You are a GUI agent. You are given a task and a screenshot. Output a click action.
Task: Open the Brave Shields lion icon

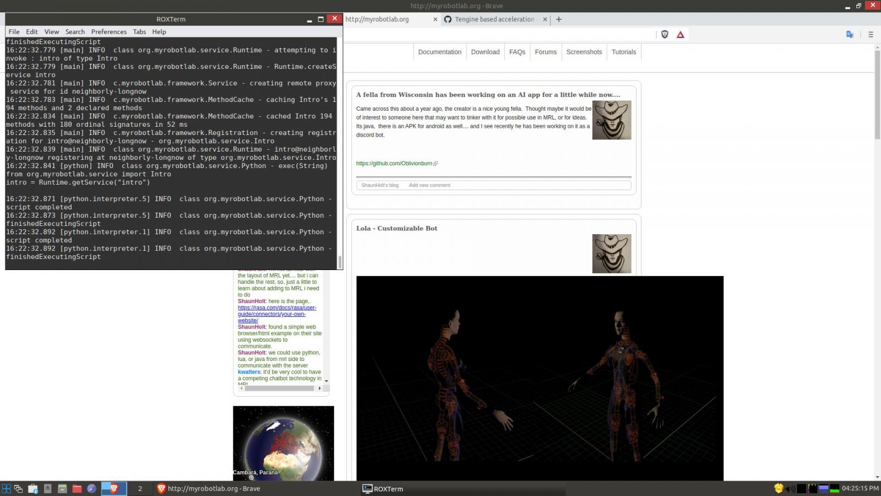(x=665, y=34)
